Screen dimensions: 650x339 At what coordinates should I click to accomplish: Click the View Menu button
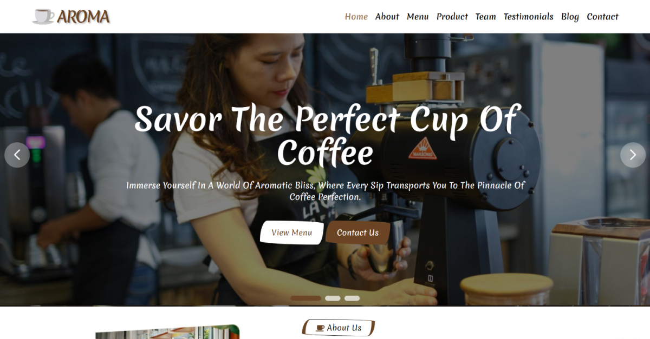[x=292, y=232]
